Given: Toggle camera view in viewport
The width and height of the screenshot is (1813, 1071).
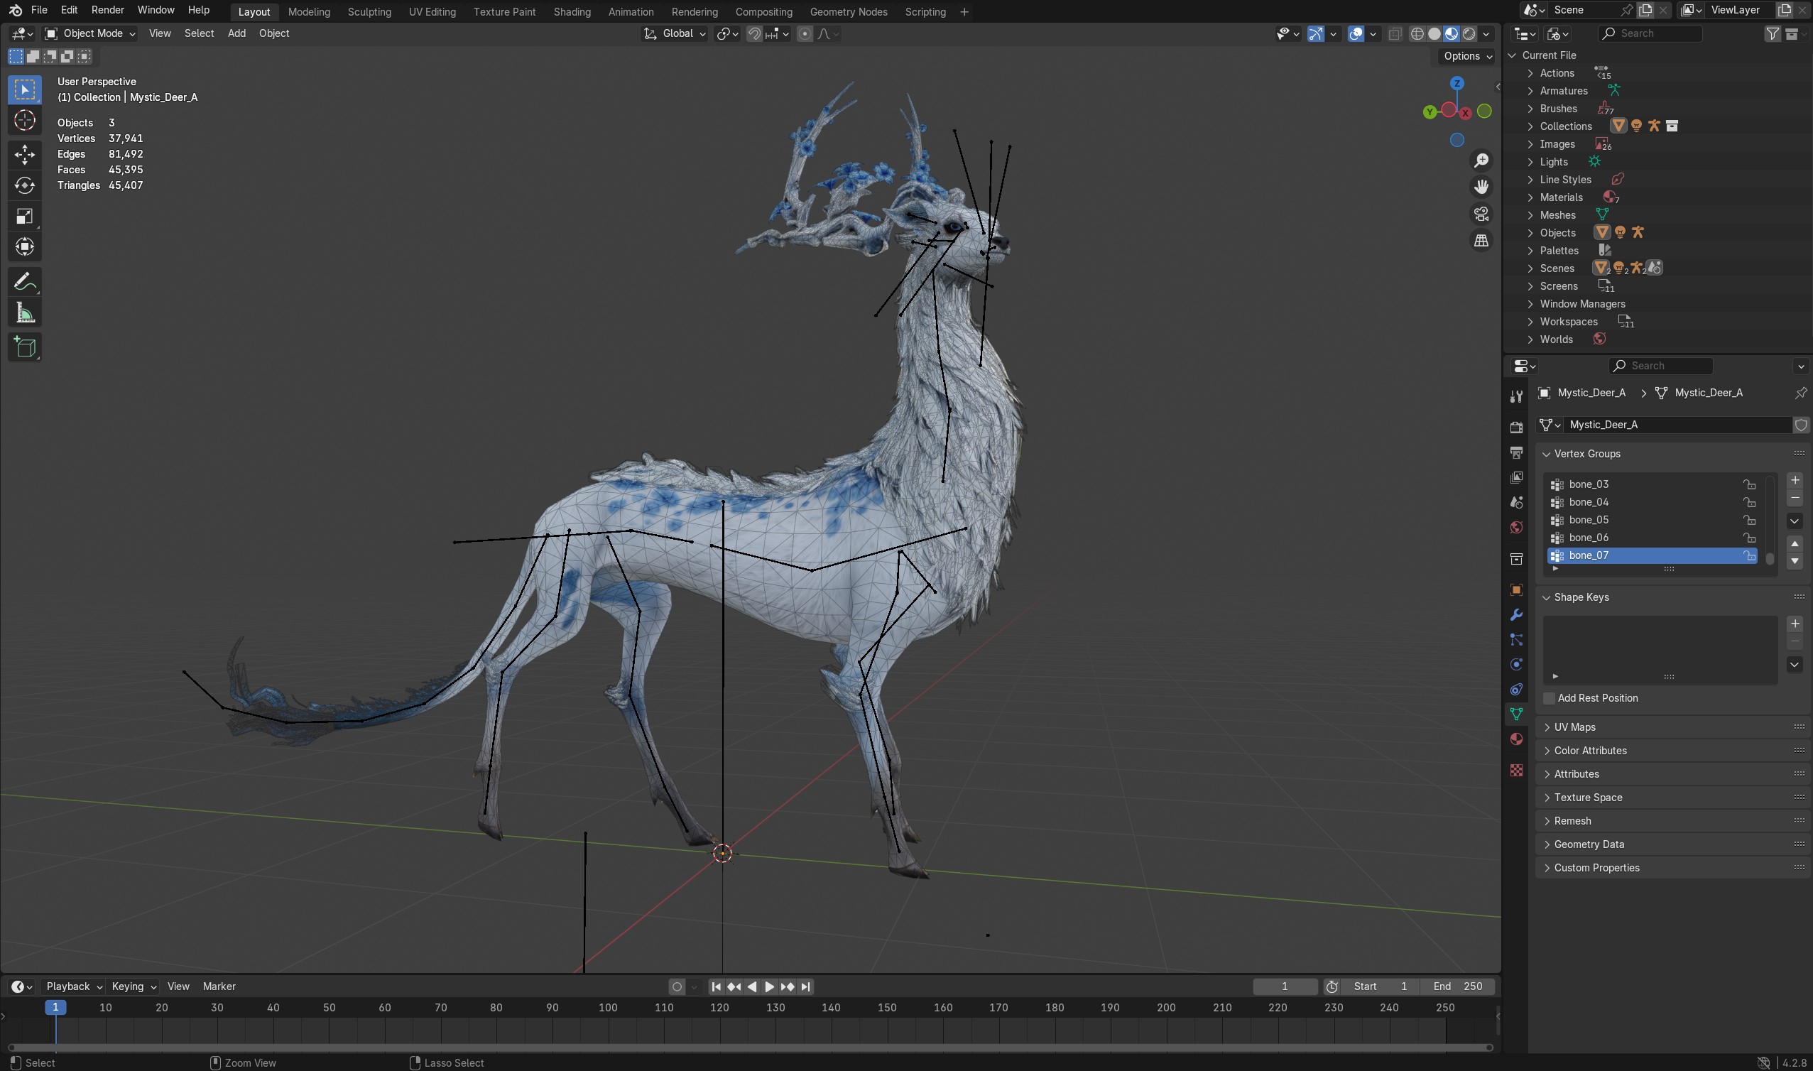Looking at the screenshot, I should (1481, 214).
